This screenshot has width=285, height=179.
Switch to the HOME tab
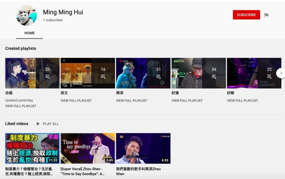[x=29, y=33]
